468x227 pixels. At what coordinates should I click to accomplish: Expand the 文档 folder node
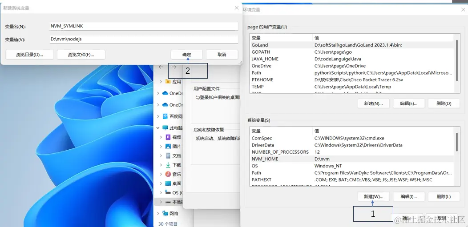tap(161, 156)
